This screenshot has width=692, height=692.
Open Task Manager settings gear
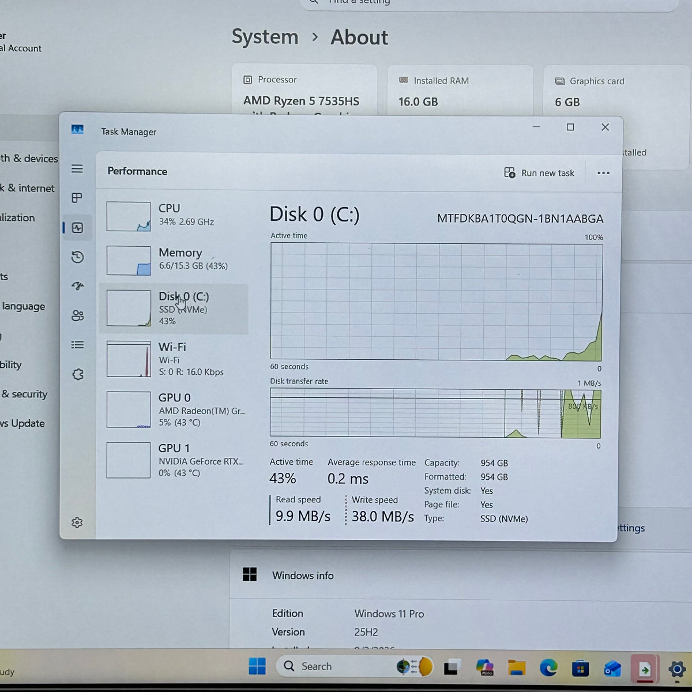(77, 522)
